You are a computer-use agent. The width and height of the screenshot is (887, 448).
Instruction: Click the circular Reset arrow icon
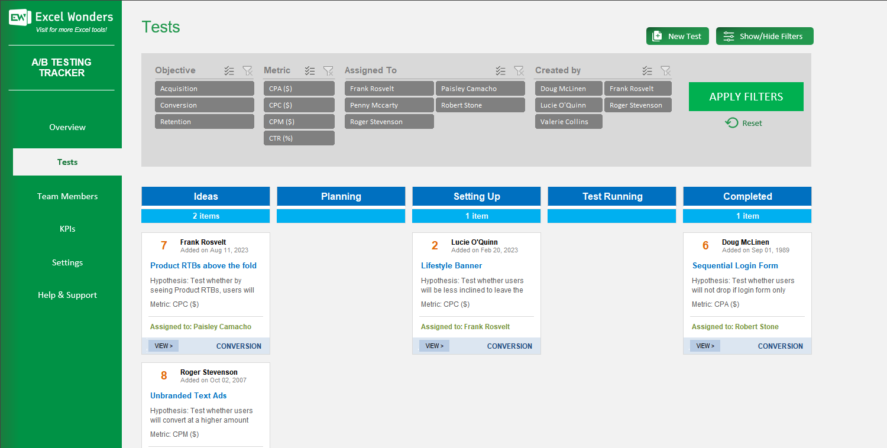(731, 122)
